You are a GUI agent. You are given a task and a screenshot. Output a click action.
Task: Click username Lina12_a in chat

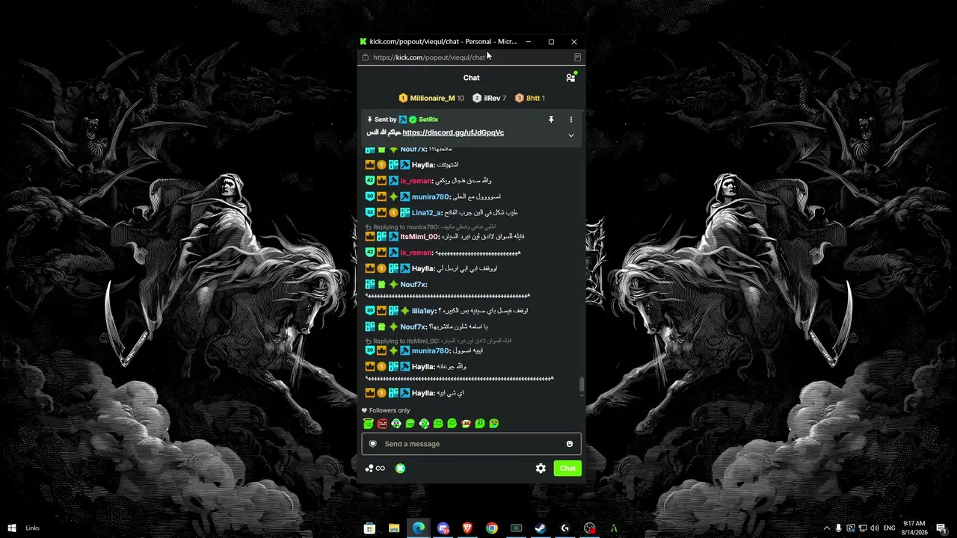[427, 213]
